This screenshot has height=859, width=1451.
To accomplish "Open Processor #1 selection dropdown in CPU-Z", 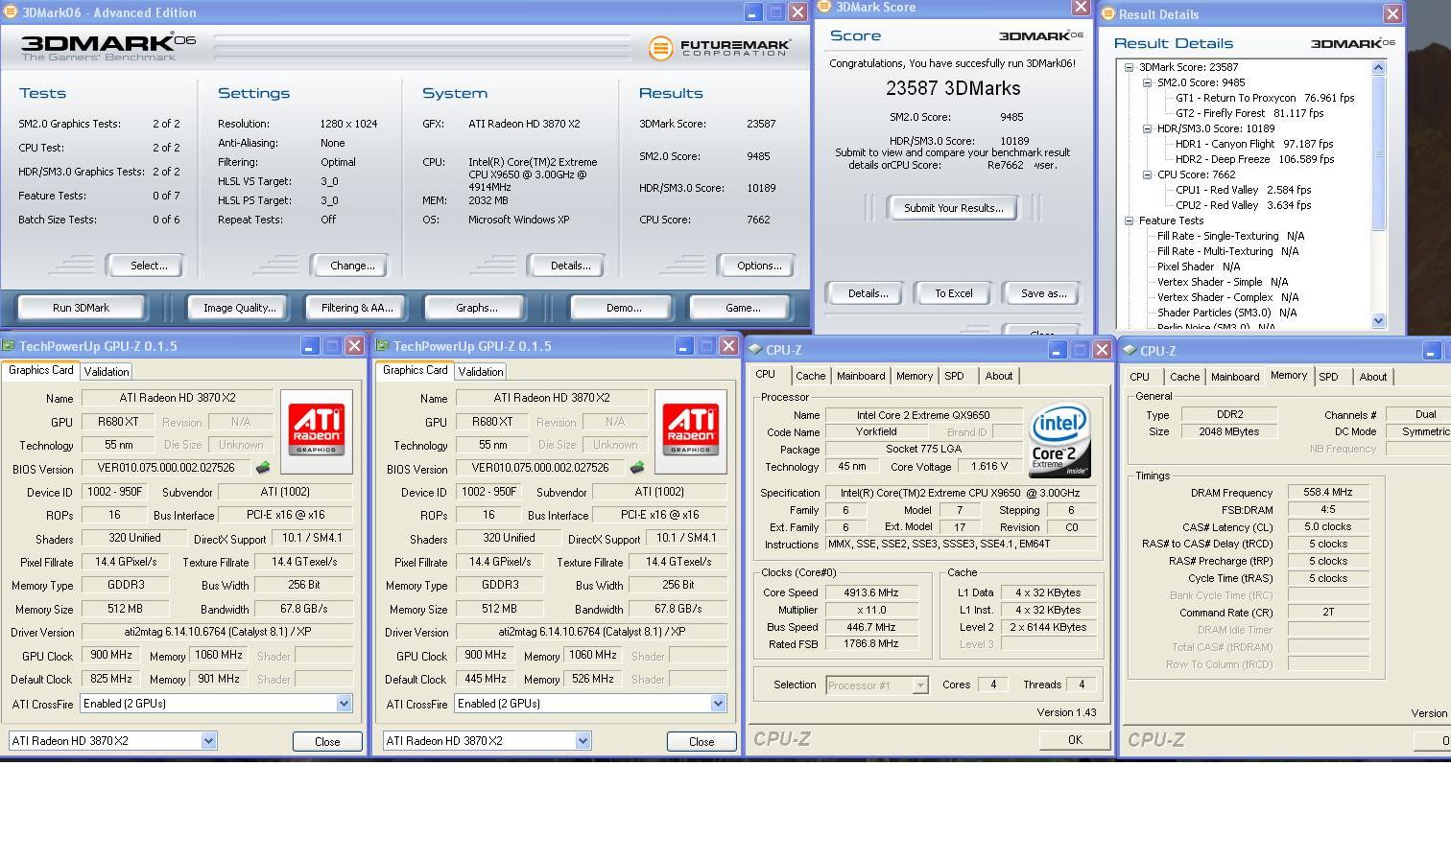I will (920, 685).
